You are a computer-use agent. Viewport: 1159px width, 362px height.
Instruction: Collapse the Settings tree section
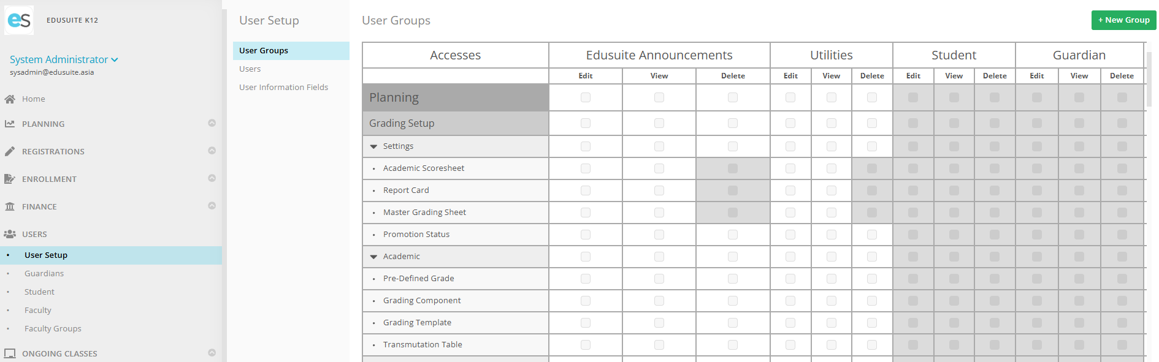373,146
